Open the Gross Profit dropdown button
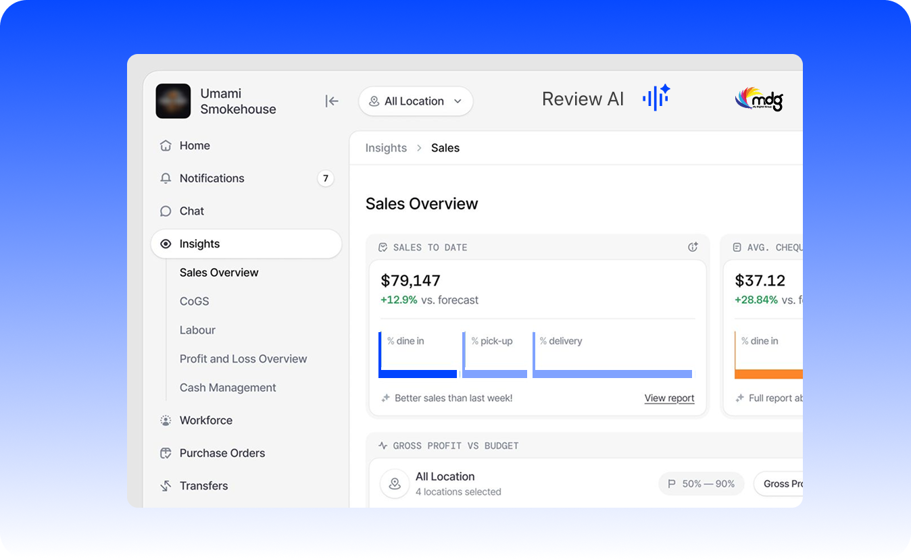 click(x=781, y=483)
